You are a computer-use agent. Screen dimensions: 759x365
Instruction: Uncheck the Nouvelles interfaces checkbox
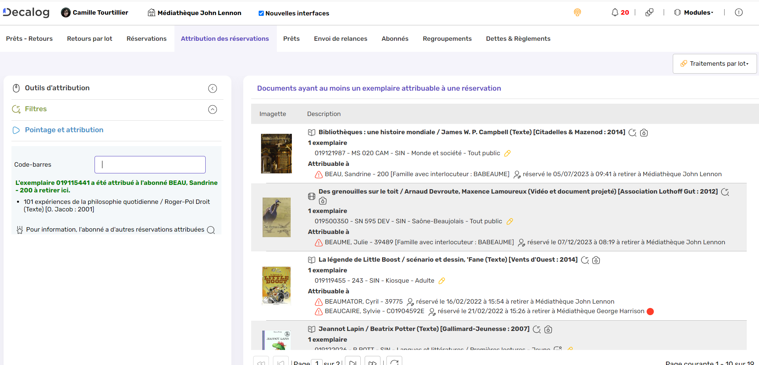click(261, 13)
